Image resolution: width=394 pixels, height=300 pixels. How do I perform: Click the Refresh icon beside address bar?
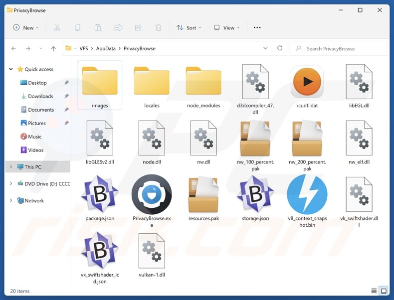point(280,48)
